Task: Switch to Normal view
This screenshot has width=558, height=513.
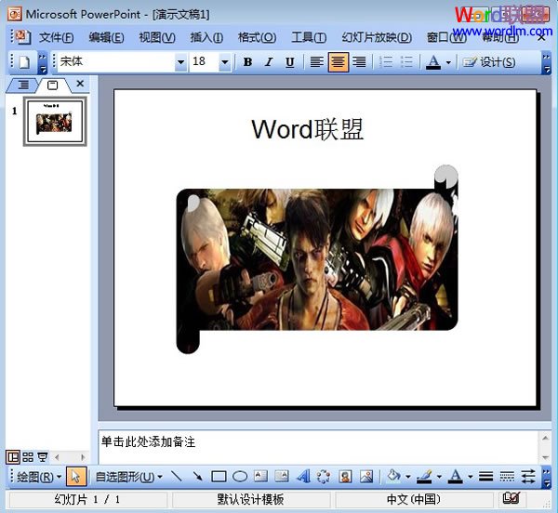Action: coord(13,457)
